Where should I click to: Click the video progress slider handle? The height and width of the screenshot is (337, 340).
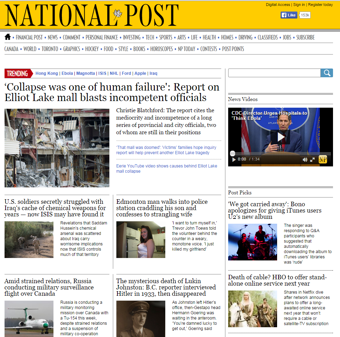(x=232, y=153)
